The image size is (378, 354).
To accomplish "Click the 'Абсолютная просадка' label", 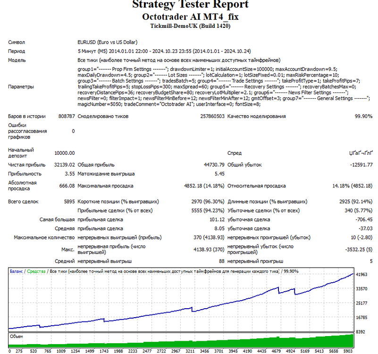I will click(22, 185).
